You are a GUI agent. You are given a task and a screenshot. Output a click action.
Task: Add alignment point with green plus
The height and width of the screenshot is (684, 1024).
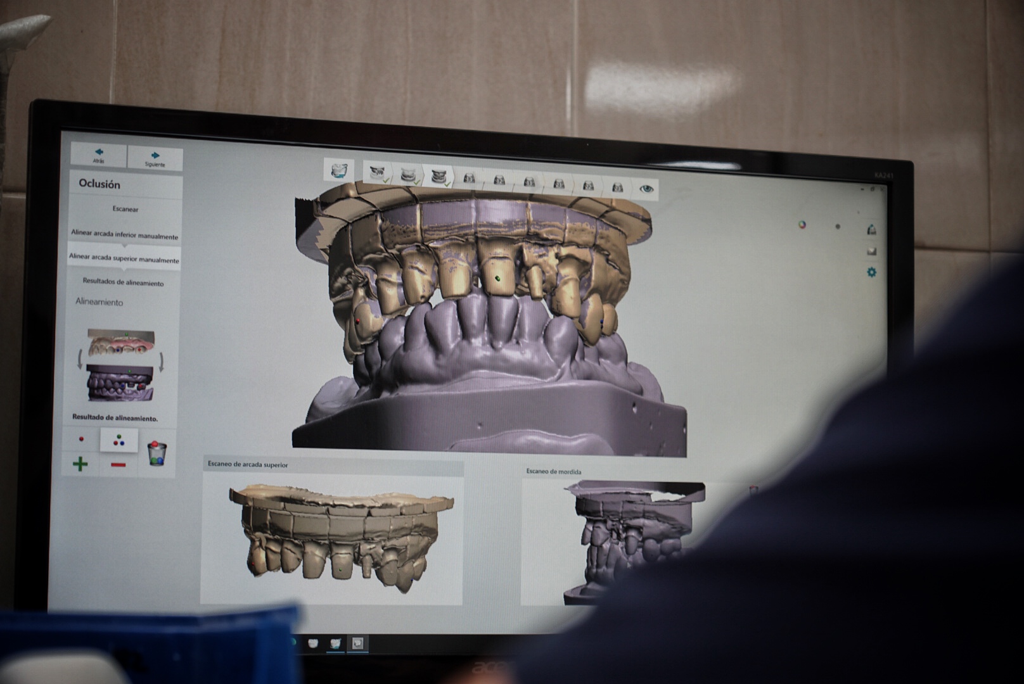pos(80,464)
